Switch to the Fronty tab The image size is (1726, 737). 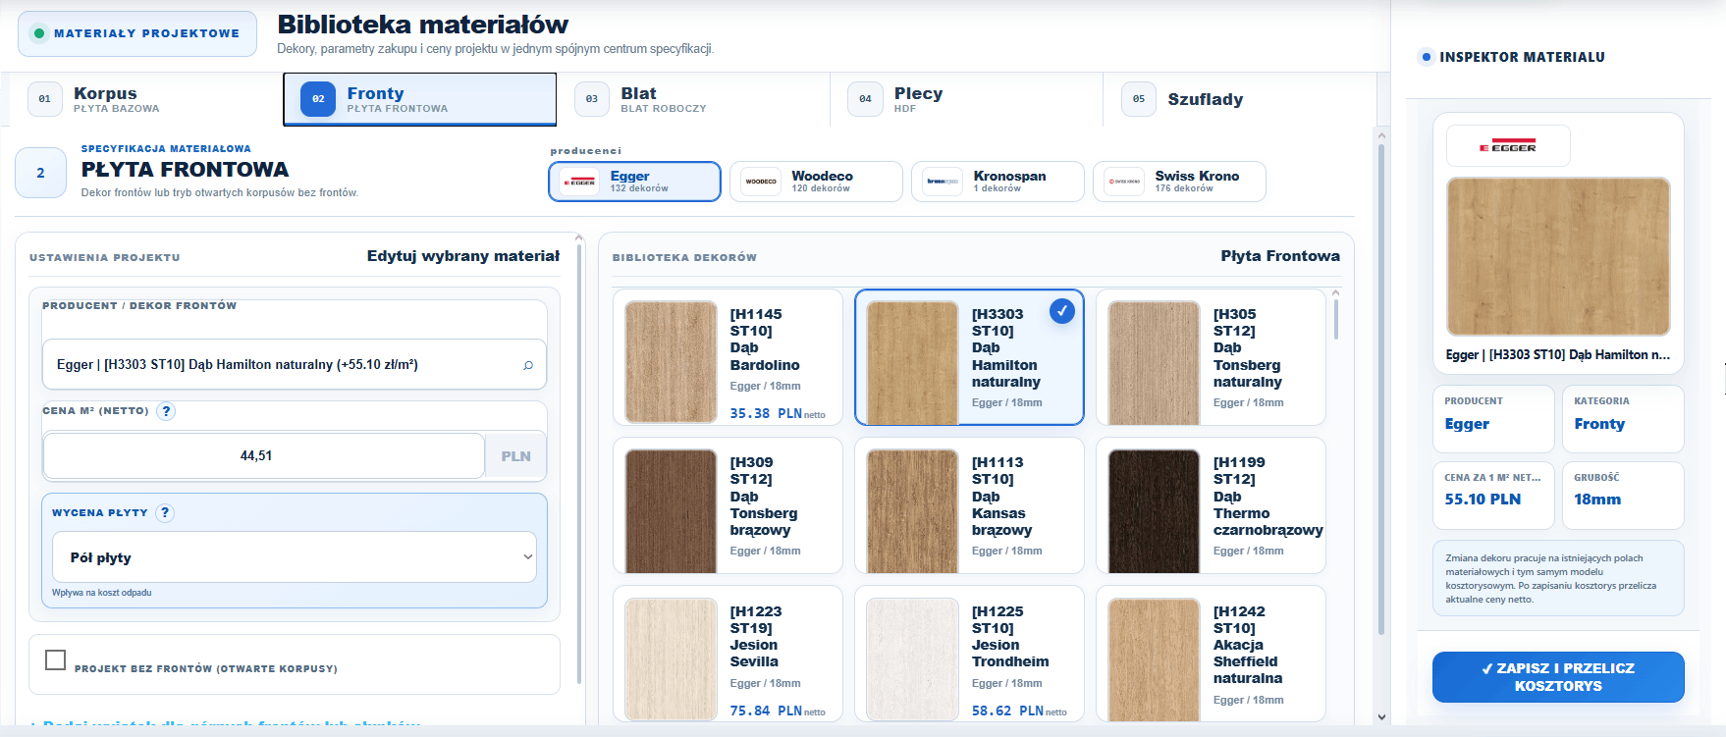point(420,99)
